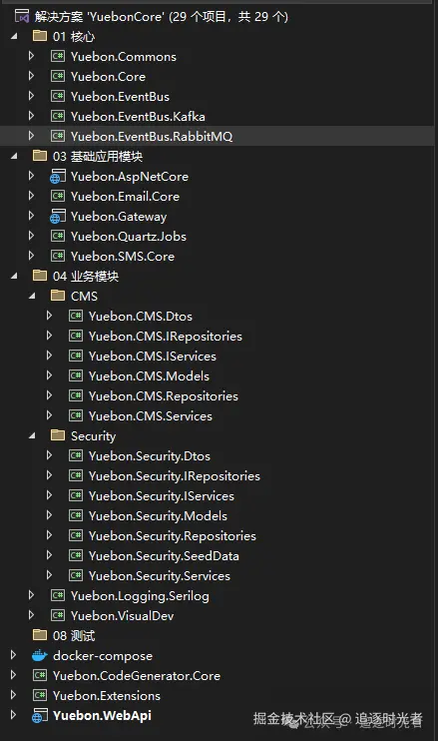Screen dimensions: 438x741
Task: Select the Yuebon.Security.IRepositories project
Action: click(x=175, y=476)
